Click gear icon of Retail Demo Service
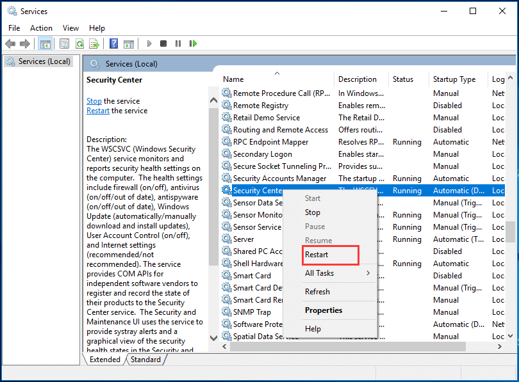Image resolution: width=519 pixels, height=382 pixels. [226, 118]
